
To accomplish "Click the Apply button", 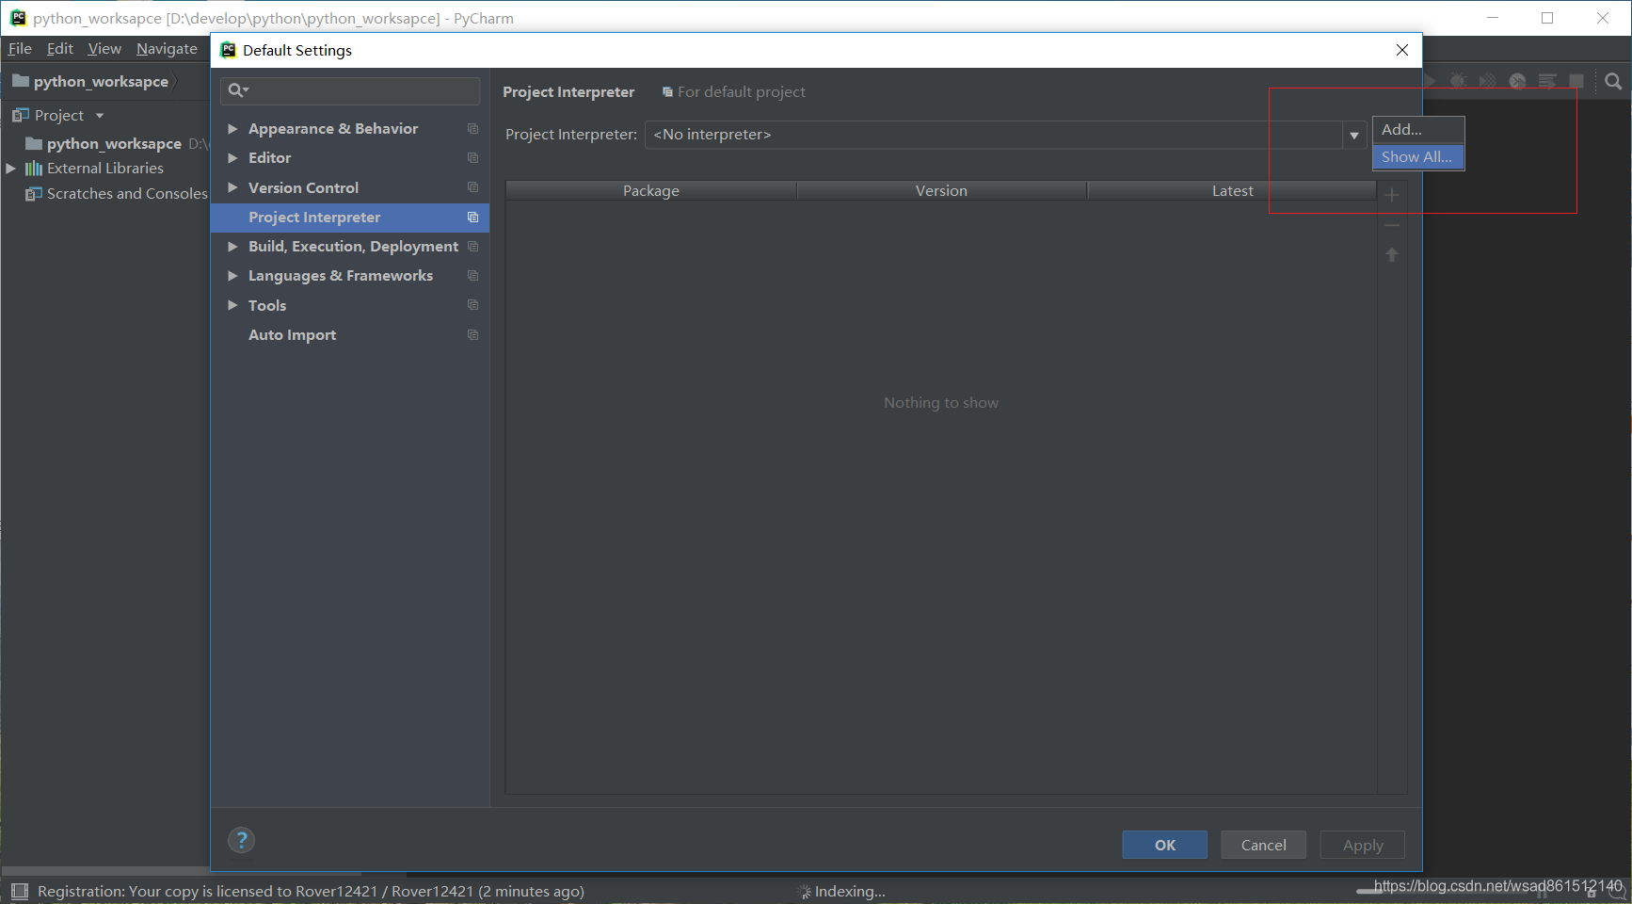I will (1362, 845).
